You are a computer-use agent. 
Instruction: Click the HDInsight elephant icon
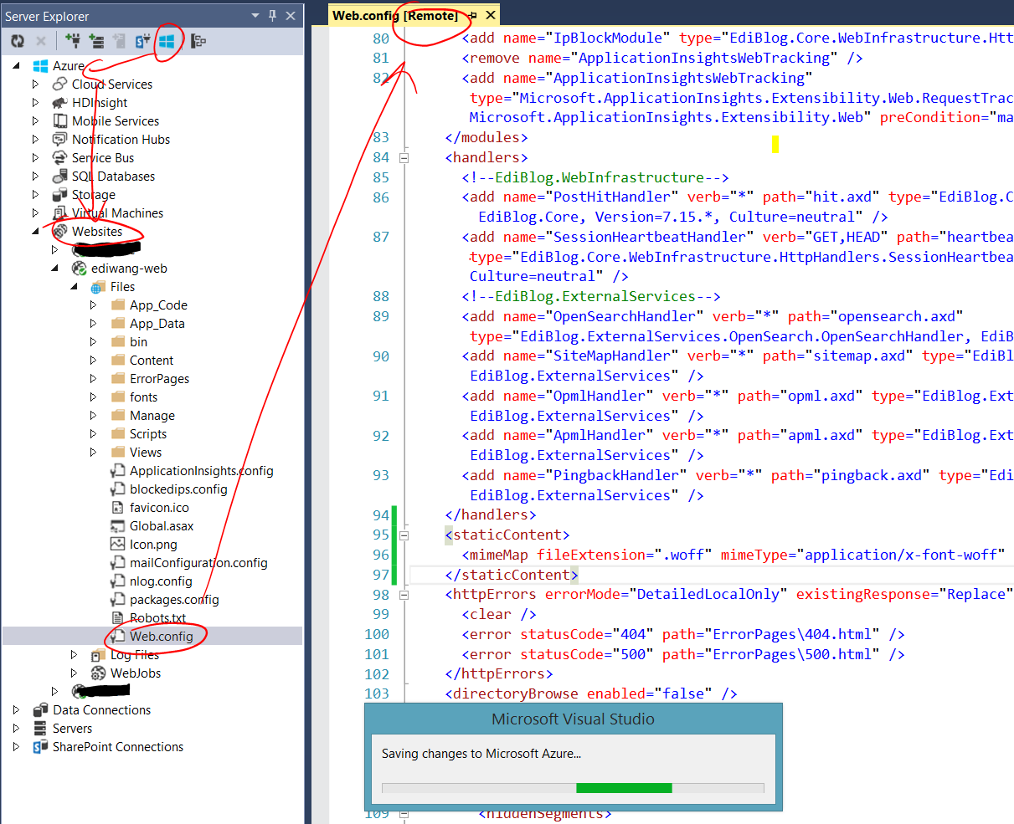click(x=59, y=102)
